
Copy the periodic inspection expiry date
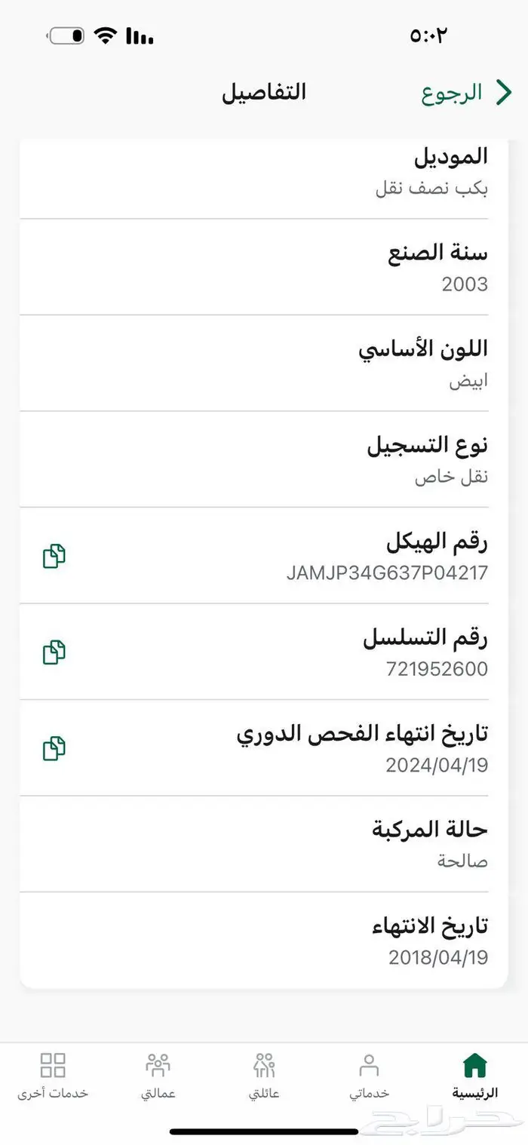pyautogui.click(x=54, y=748)
